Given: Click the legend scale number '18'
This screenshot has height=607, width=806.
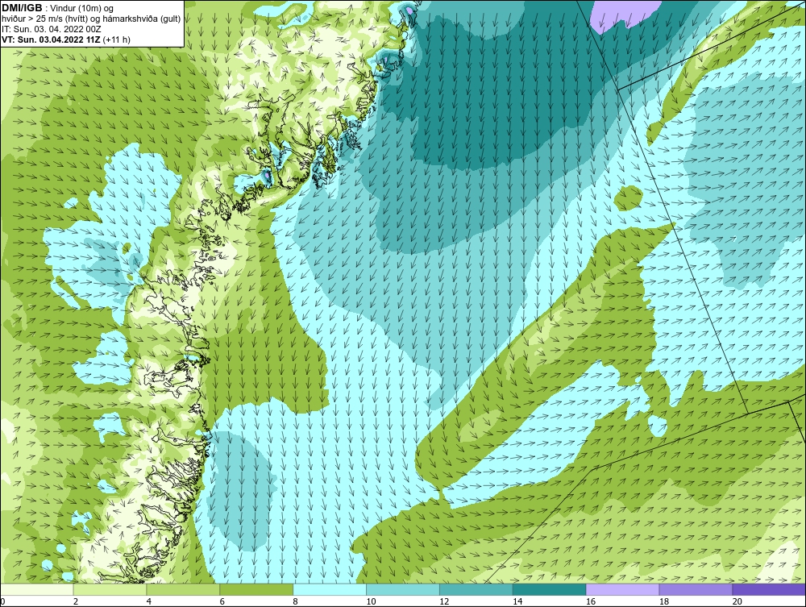Looking at the screenshot, I should pyautogui.click(x=663, y=601).
